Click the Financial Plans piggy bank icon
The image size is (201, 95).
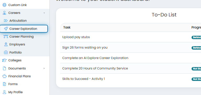4,76
